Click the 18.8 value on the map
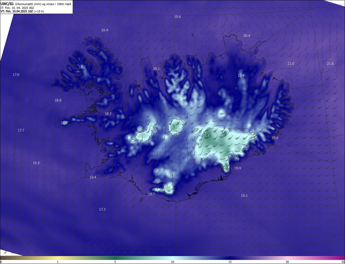Screen dimensions: 345x264 tap(58, 100)
